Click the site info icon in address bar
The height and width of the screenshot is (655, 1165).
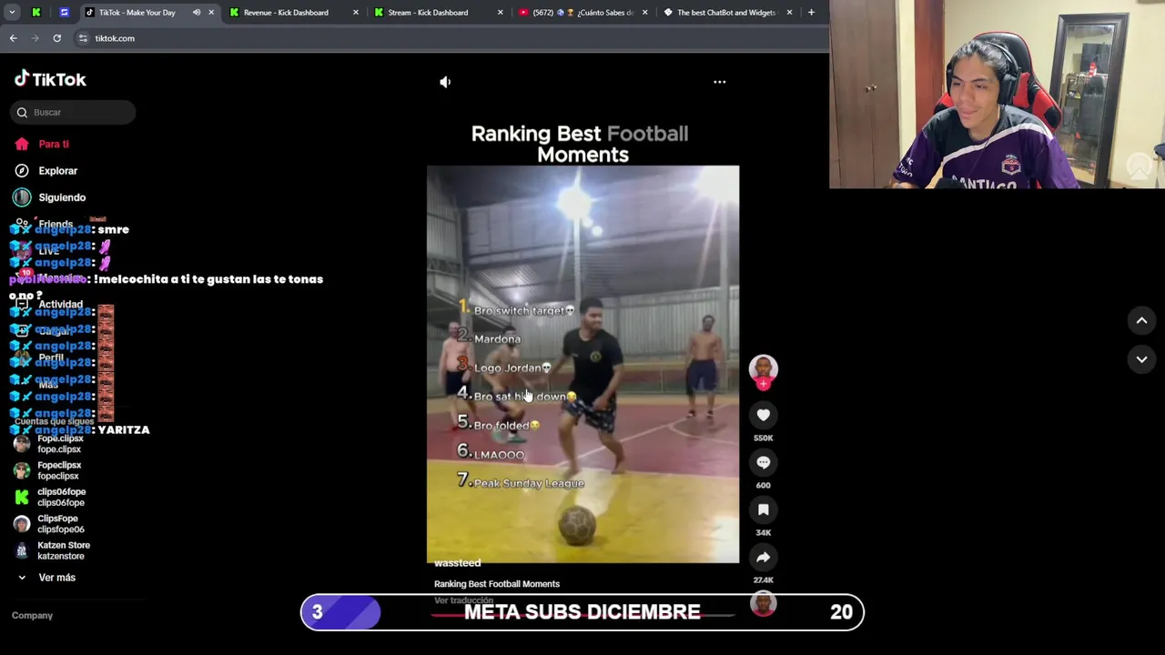83,38
